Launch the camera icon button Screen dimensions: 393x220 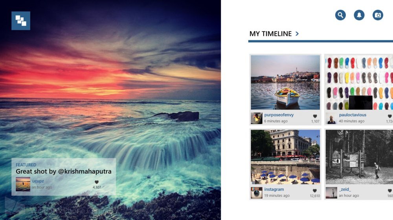378,15
